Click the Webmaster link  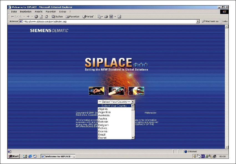[x=151, y=113]
